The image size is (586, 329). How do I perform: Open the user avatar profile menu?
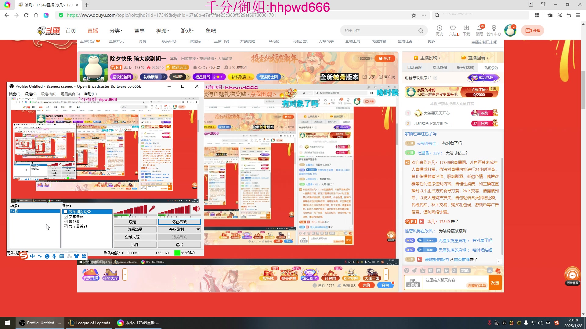(510, 30)
